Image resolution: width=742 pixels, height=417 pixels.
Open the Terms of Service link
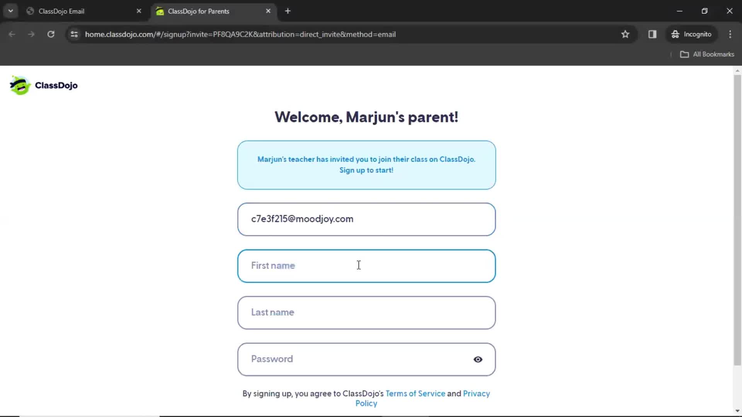[415, 393]
